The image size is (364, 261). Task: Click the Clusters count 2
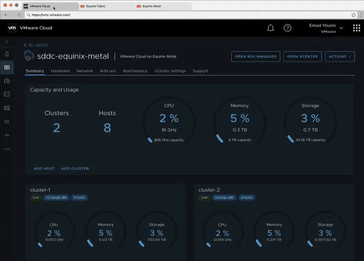(56, 128)
